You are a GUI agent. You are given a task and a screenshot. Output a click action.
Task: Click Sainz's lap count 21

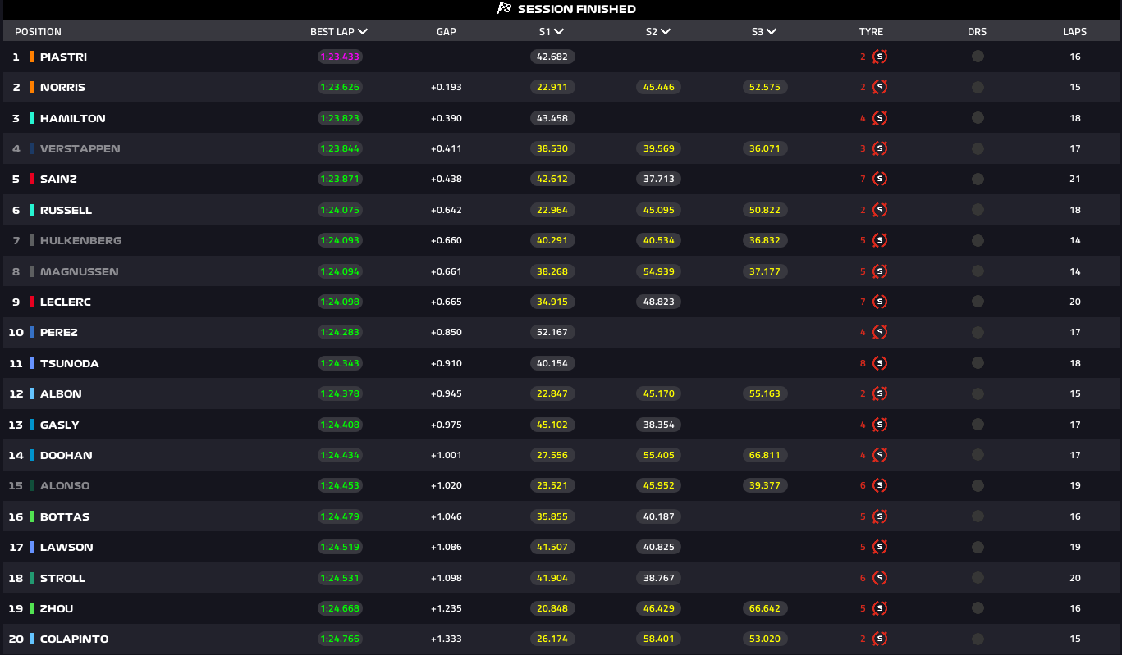point(1075,179)
